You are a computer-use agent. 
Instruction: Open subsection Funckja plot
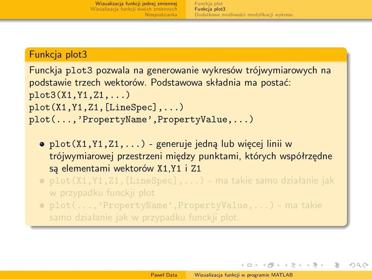[209, 3]
